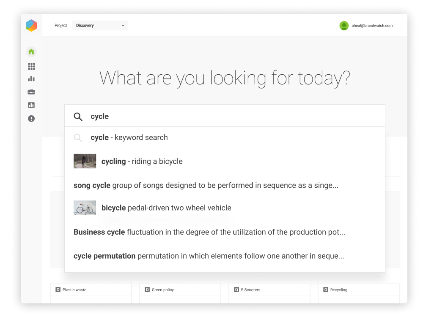Click the bicycle thumbnail image

pos(85,208)
